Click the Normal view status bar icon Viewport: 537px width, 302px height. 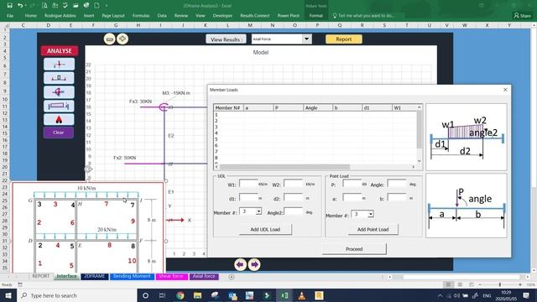click(x=448, y=285)
